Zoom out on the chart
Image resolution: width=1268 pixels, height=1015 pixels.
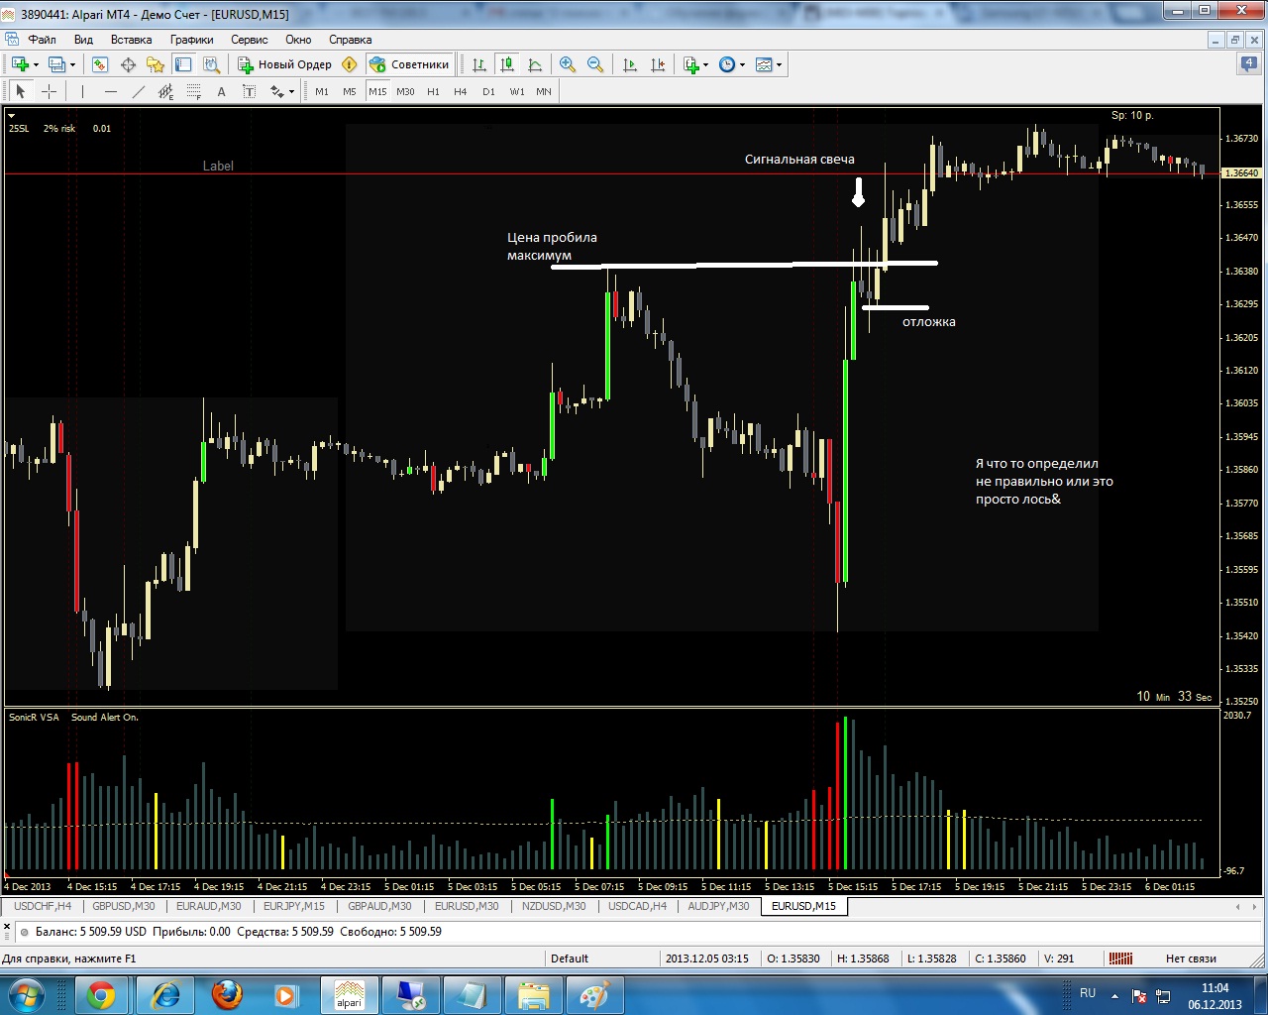point(595,64)
